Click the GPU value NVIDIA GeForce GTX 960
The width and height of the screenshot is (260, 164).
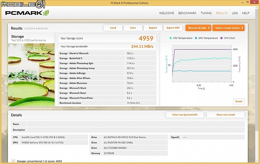coord(54,142)
